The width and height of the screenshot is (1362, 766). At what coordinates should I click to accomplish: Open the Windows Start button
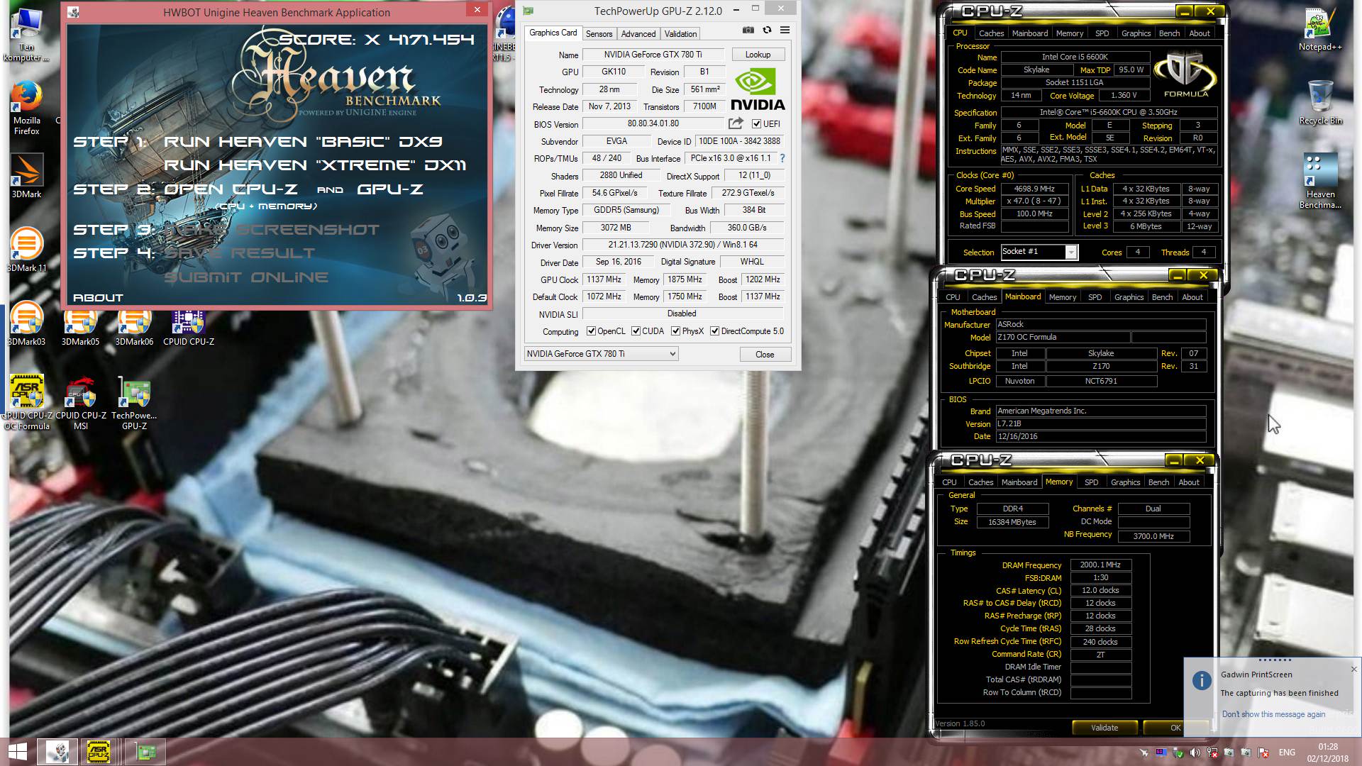(x=18, y=752)
